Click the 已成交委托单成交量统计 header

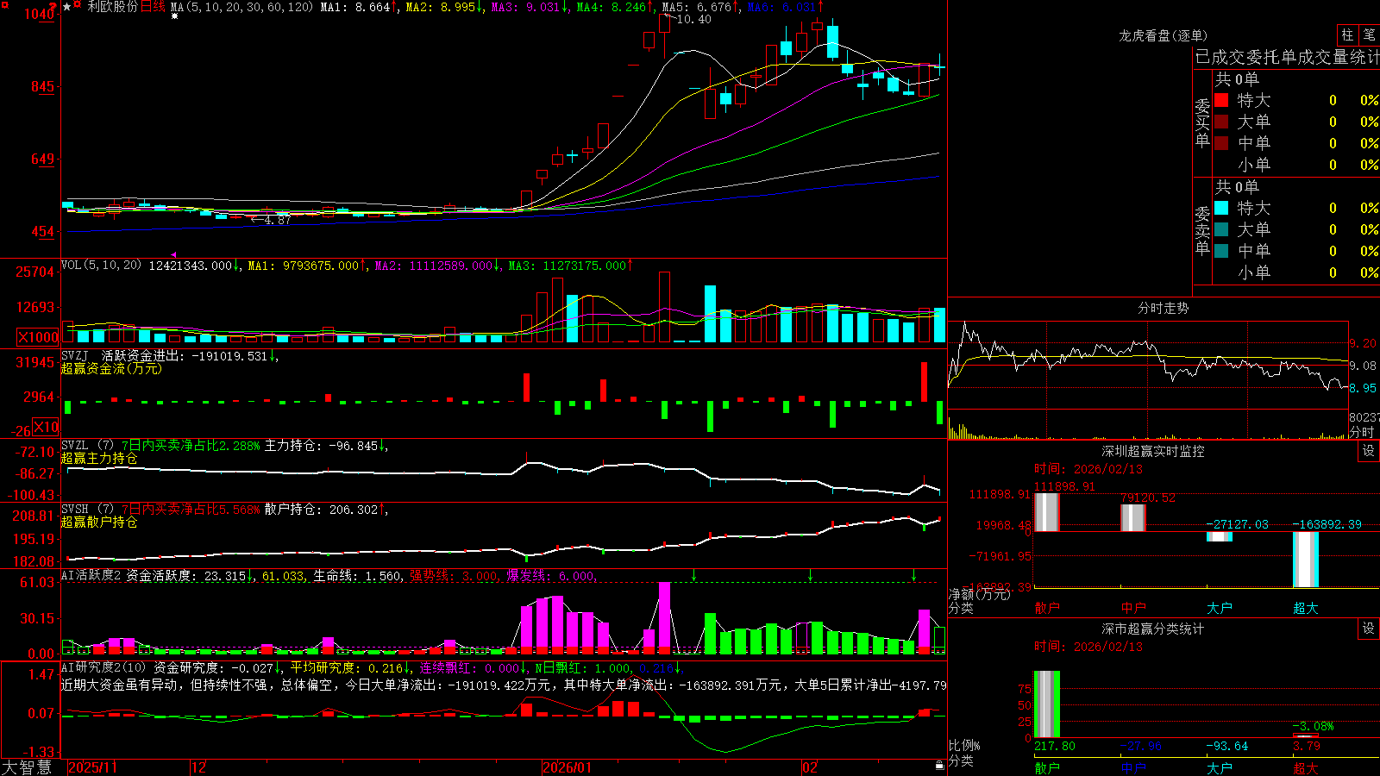(x=1287, y=57)
